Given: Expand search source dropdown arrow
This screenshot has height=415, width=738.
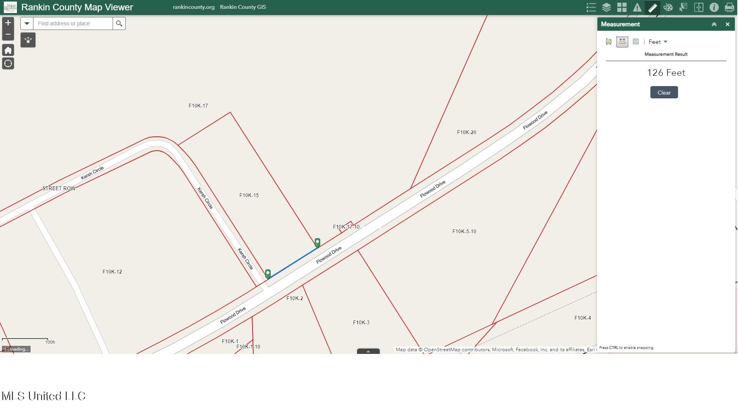Looking at the screenshot, I should (x=27, y=23).
